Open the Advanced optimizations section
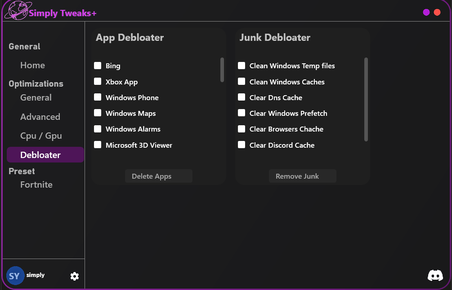Viewport: 452px width, 290px height. coord(40,117)
